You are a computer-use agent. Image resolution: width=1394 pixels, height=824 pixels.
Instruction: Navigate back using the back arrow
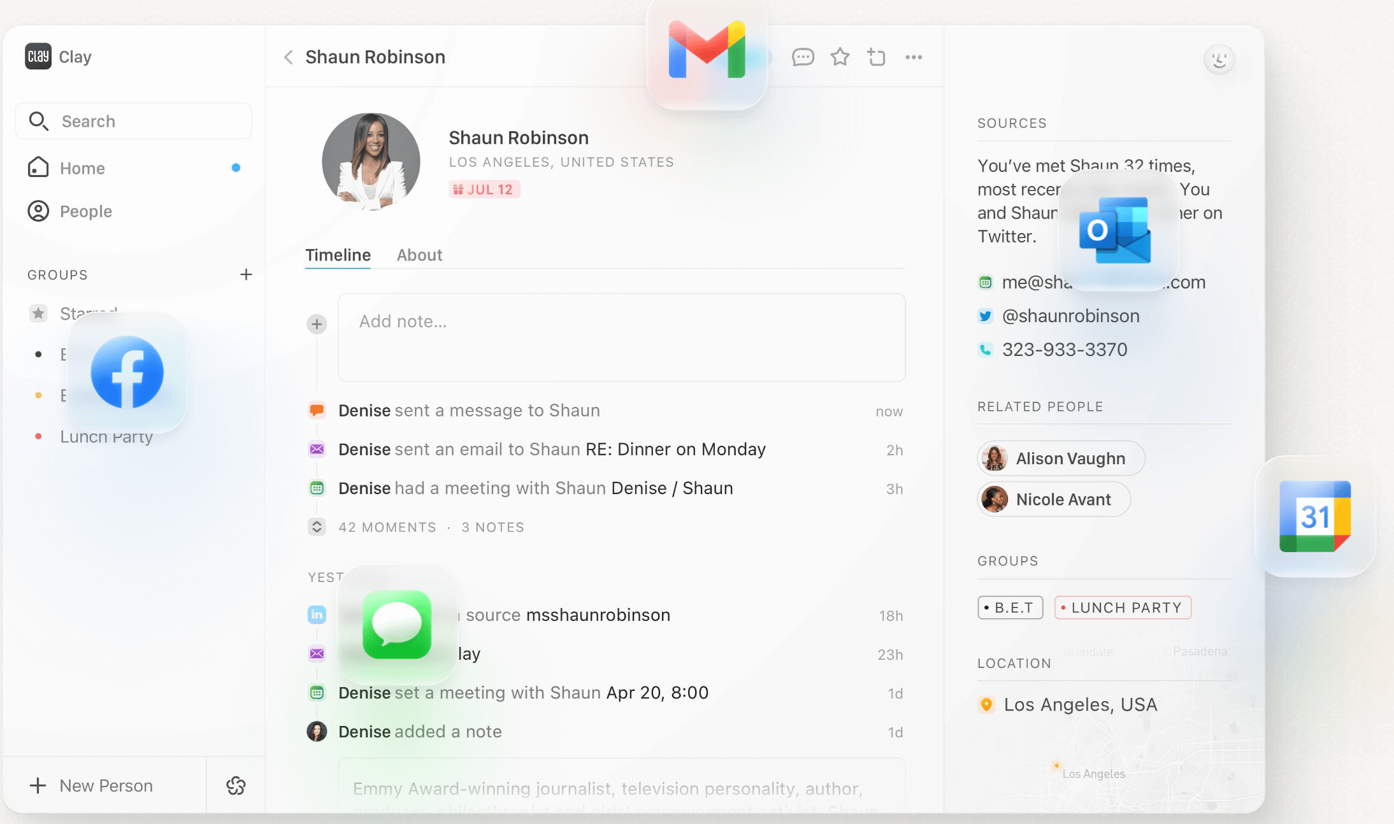click(x=288, y=57)
